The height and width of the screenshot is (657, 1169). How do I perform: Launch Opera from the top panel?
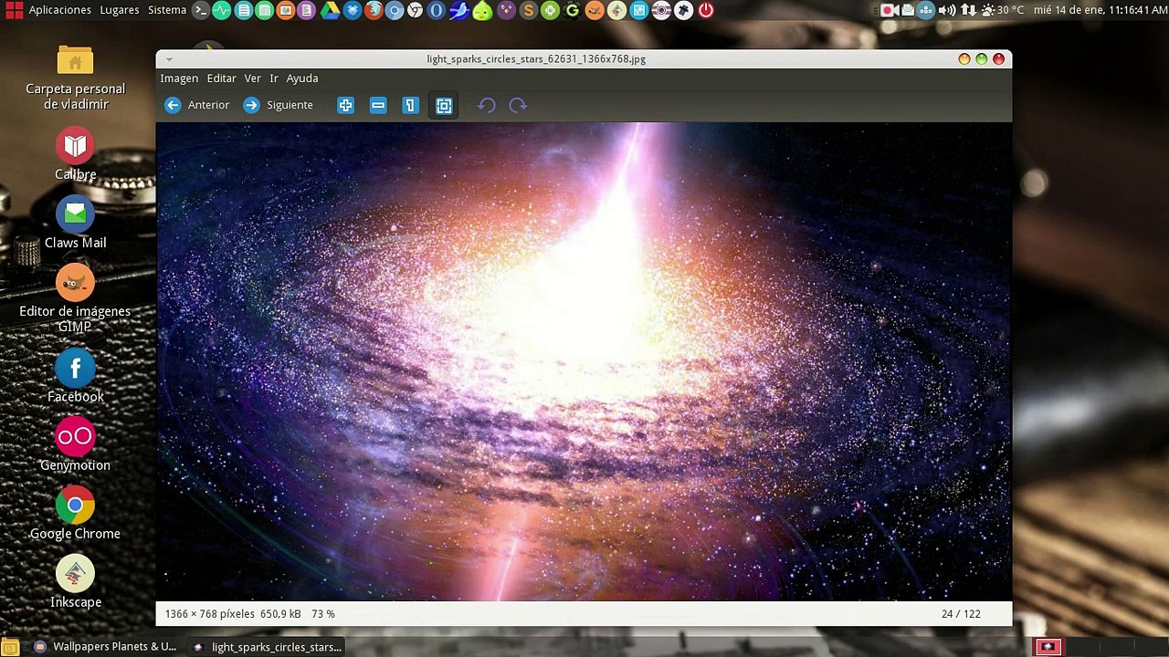click(x=437, y=10)
